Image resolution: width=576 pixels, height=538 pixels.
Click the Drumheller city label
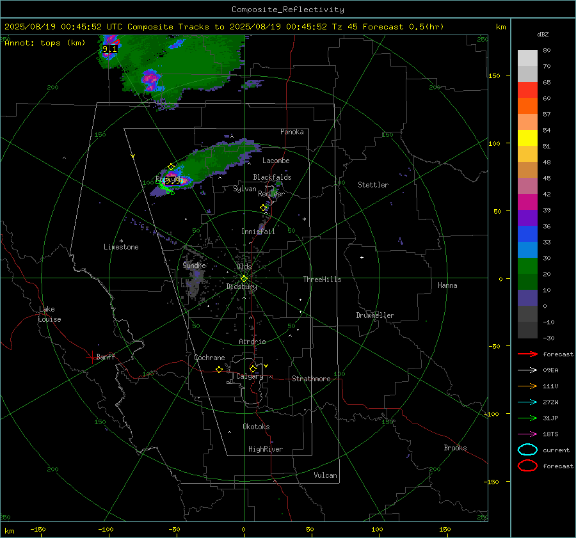click(375, 315)
